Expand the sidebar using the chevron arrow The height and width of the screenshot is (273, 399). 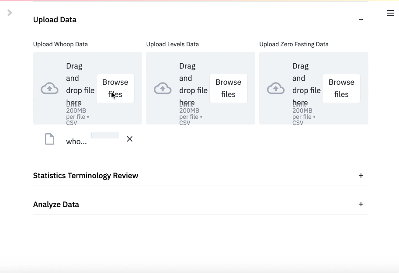pos(10,13)
